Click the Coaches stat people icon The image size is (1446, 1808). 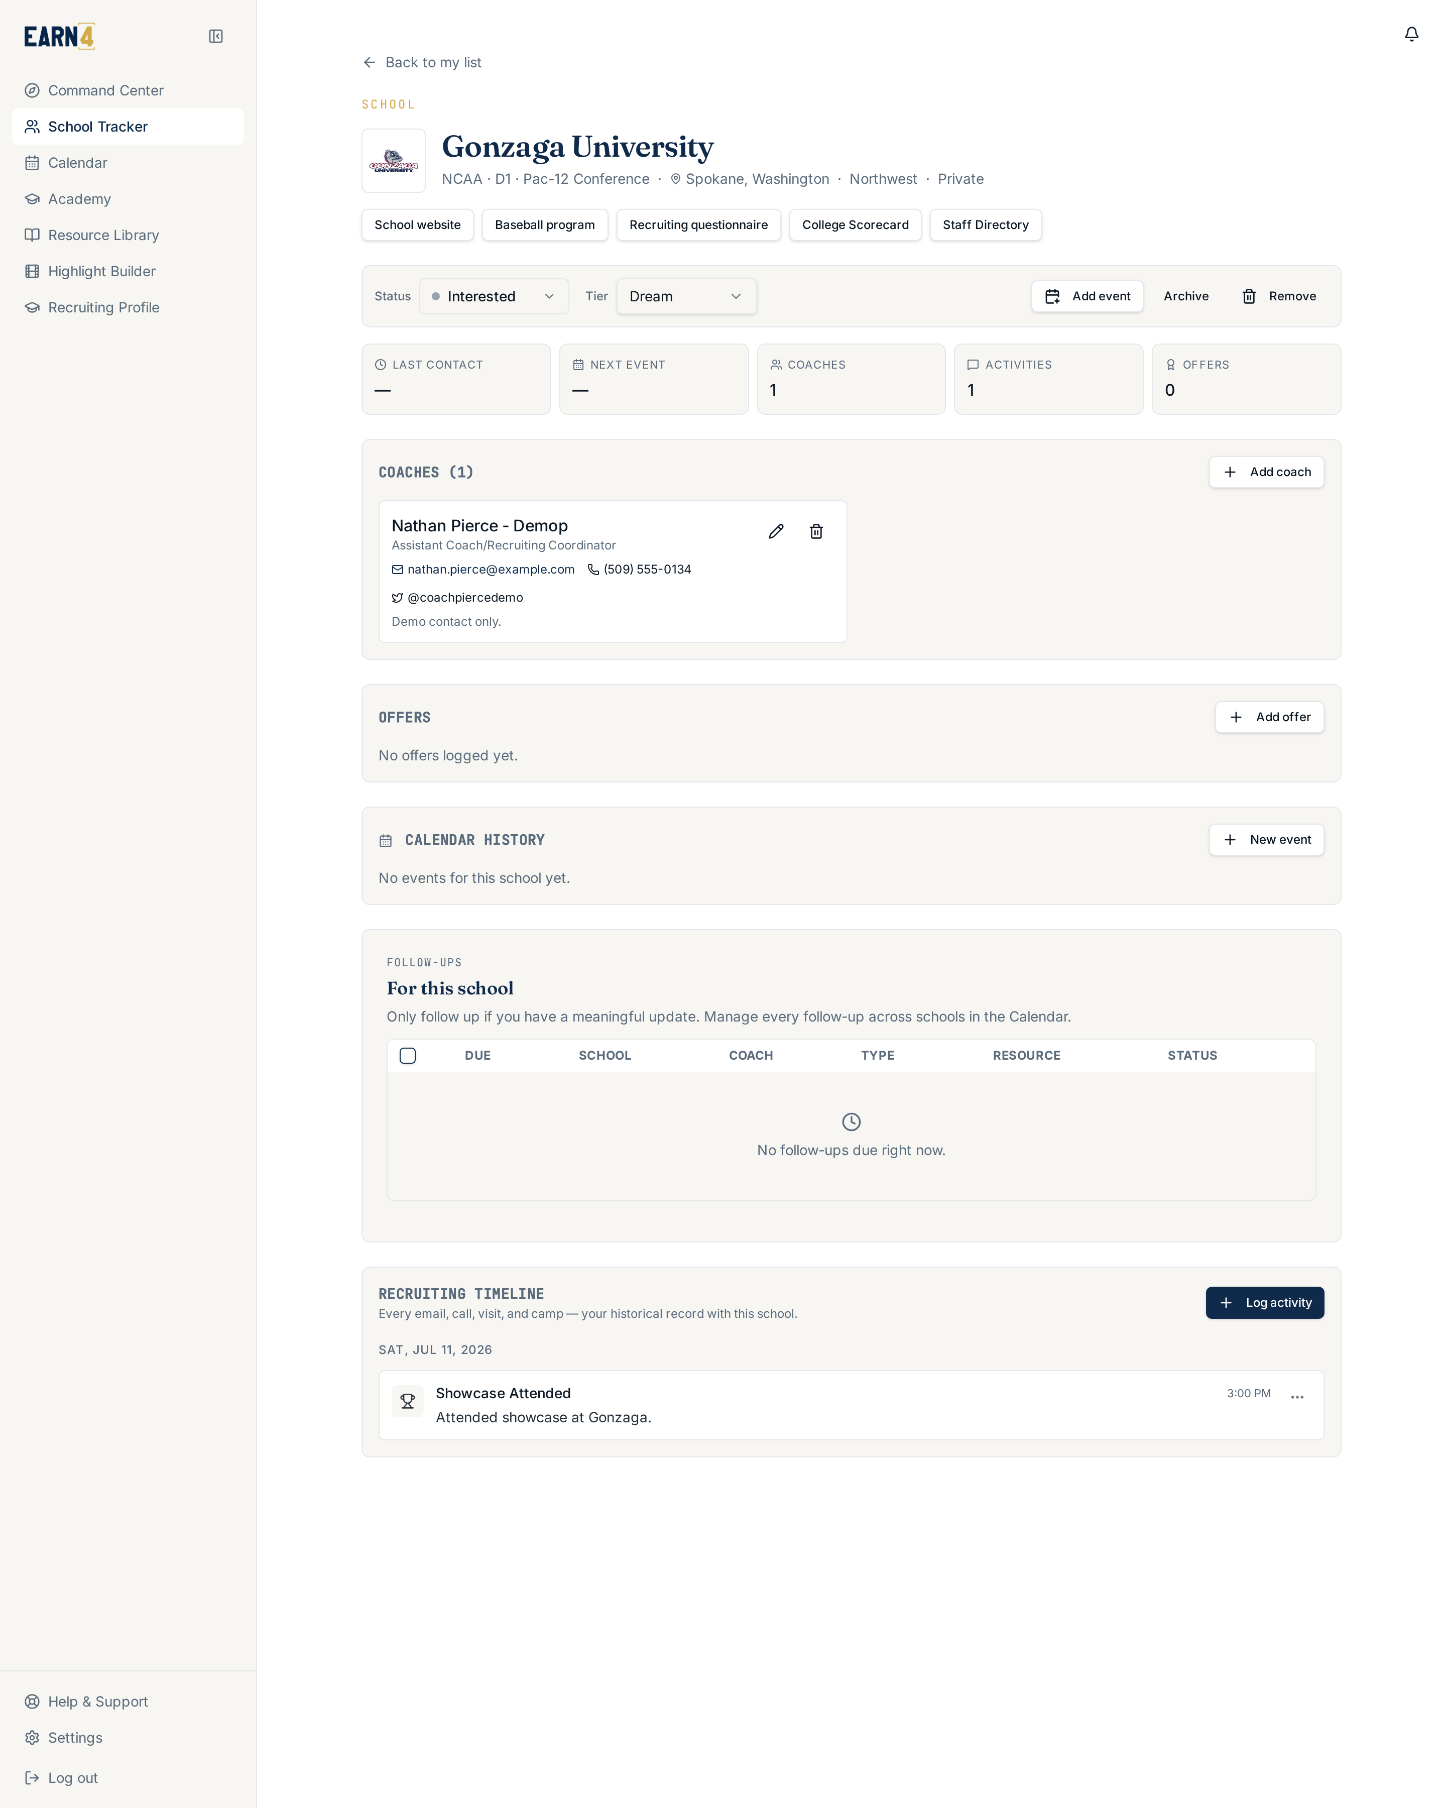[x=776, y=365]
